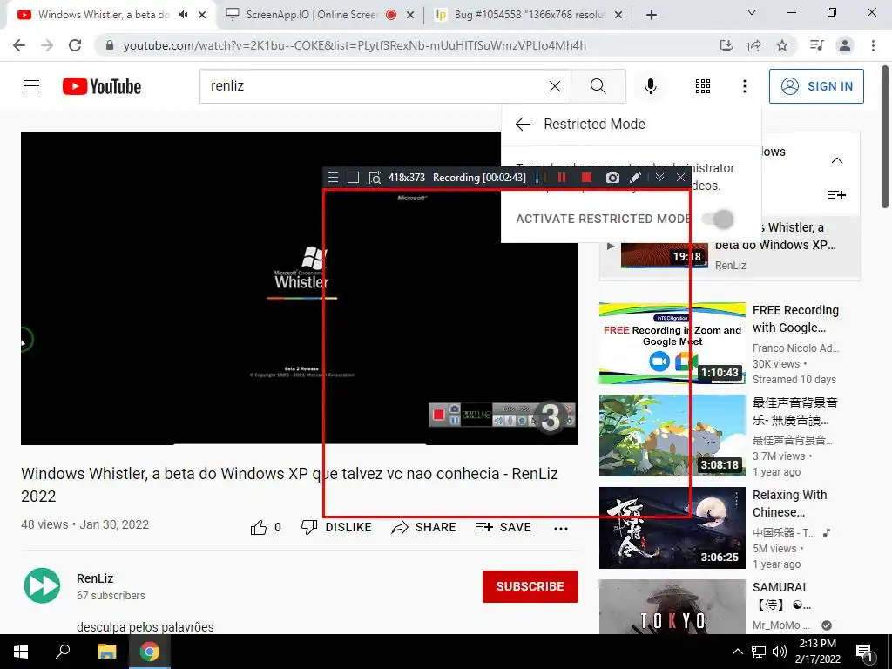Open Windows notification center
The width and height of the screenshot is (892, 669).
[864, 653]
